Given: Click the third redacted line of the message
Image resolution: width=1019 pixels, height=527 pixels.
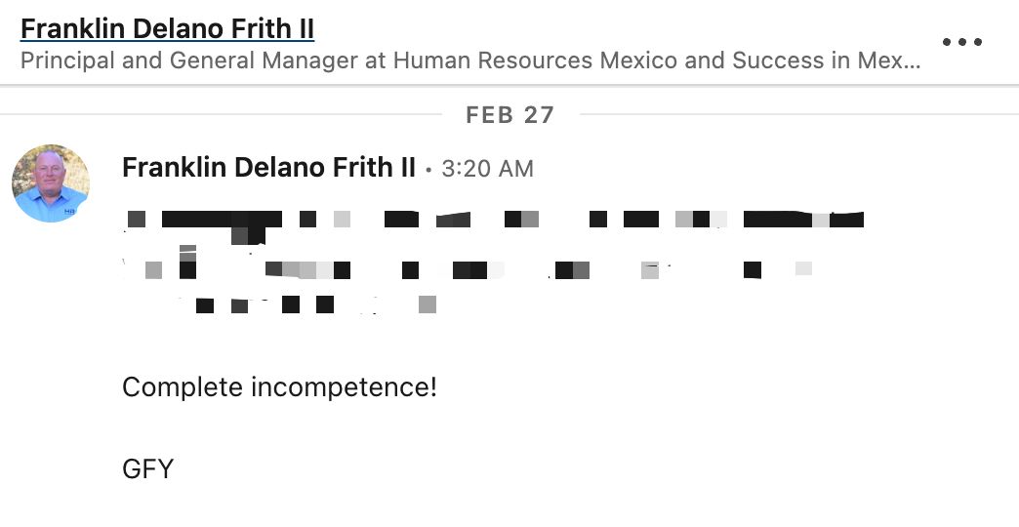Looking at the screenshot, I should 469,268.
